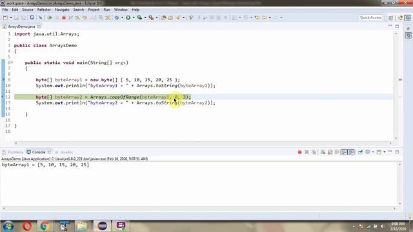Click the Search flashlight toolbar icon

[178, 17]
